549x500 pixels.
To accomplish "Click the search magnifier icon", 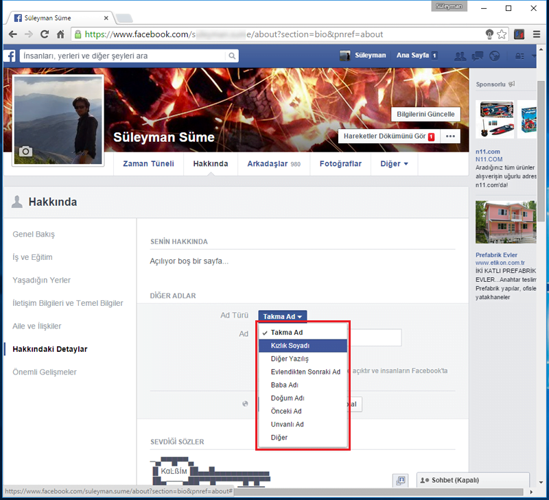I will [231, 56].
